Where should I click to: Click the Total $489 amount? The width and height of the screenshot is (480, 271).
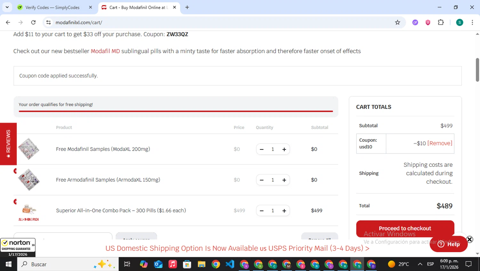tap(444, 206)
